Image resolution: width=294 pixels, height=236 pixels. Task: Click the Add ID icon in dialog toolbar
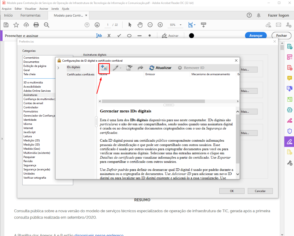(x=104, y=68)
